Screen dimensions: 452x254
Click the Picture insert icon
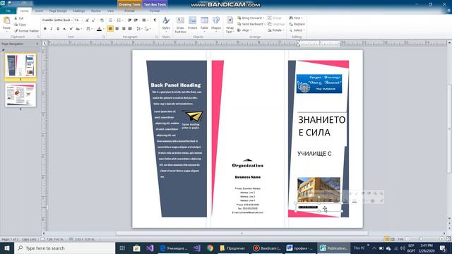pyautogui.click(x=192, y=23)
